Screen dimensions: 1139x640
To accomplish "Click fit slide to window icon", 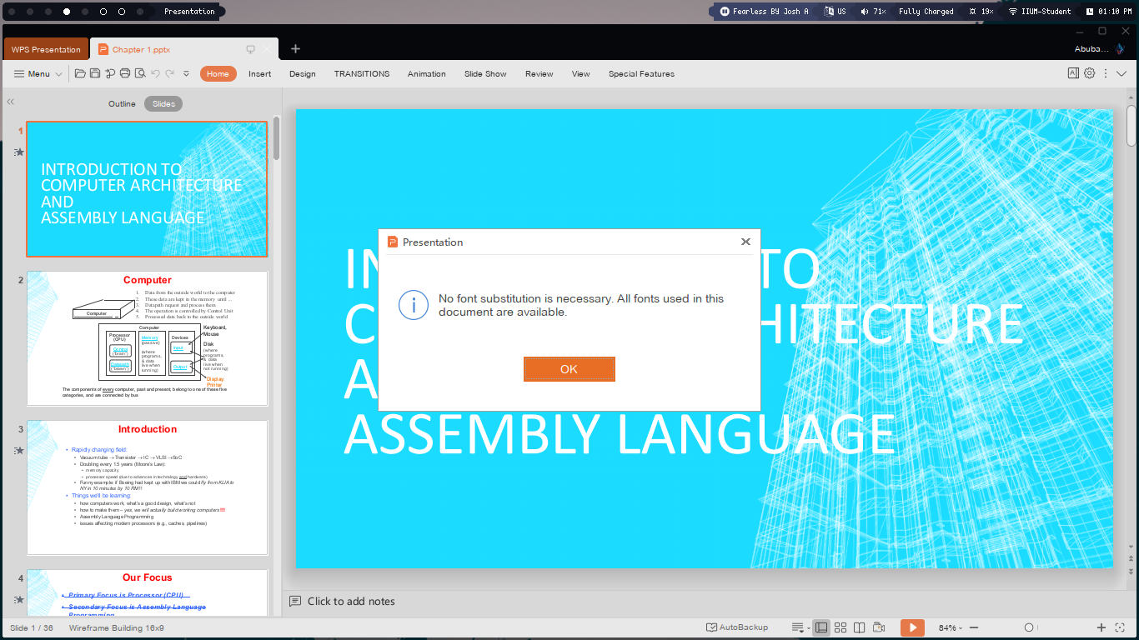I will click(x=1120, y=627).
